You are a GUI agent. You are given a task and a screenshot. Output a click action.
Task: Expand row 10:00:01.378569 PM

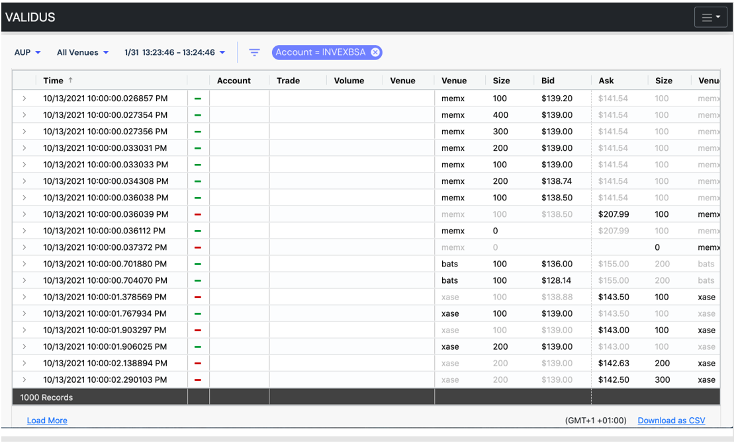click(x=24, y=298)
